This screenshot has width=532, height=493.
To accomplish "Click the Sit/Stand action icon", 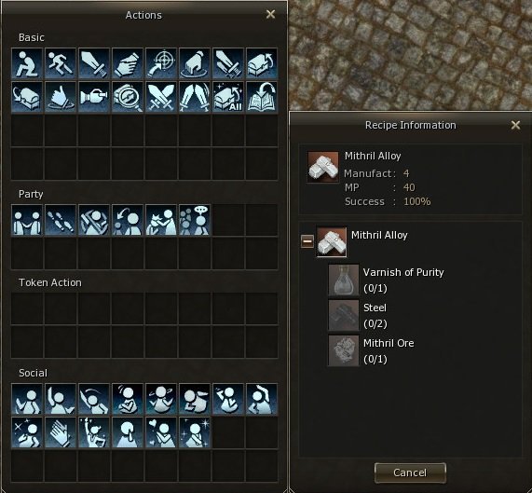I will click(27, 63).
